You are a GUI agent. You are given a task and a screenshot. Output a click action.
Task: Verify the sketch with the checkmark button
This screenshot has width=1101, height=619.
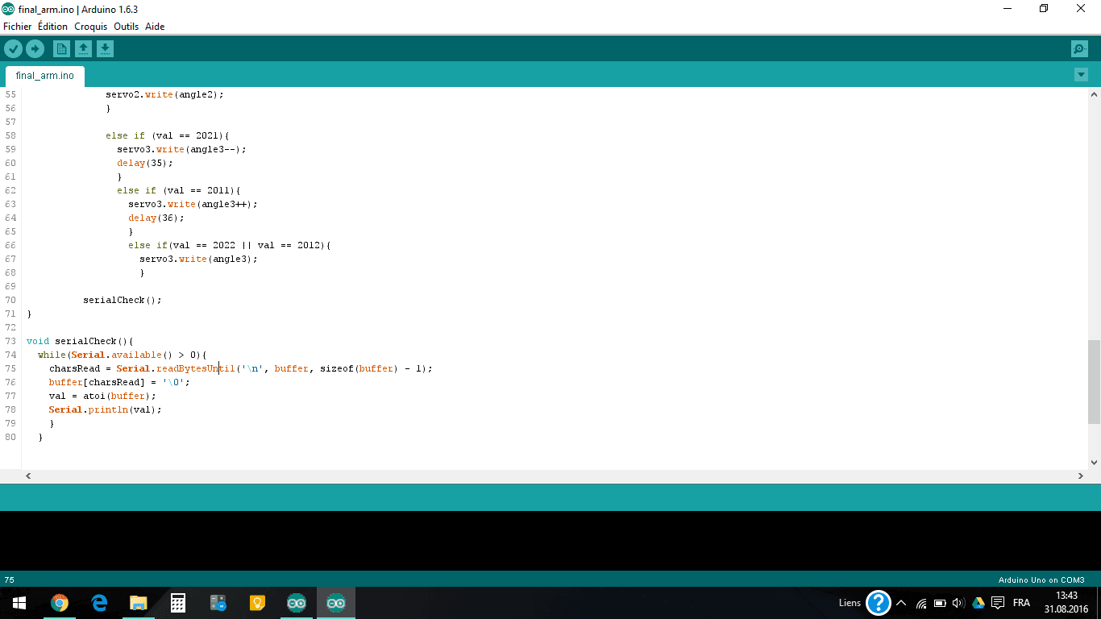[13, 48]
